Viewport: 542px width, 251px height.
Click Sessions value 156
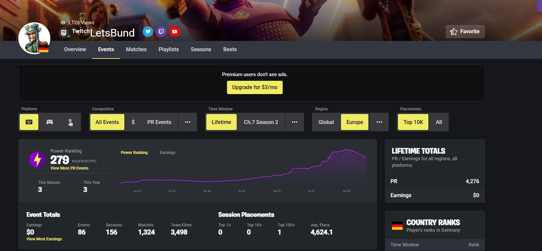[x=112, y=232]
